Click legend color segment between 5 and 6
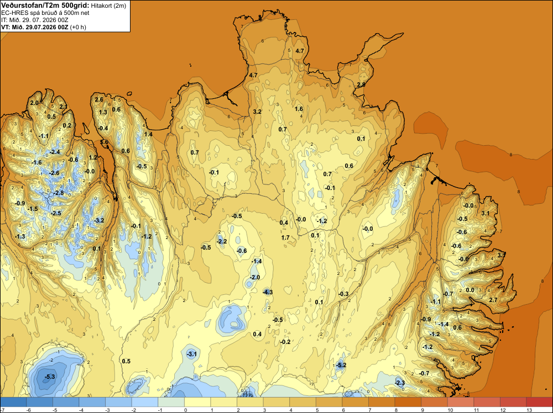 (329, 402)
